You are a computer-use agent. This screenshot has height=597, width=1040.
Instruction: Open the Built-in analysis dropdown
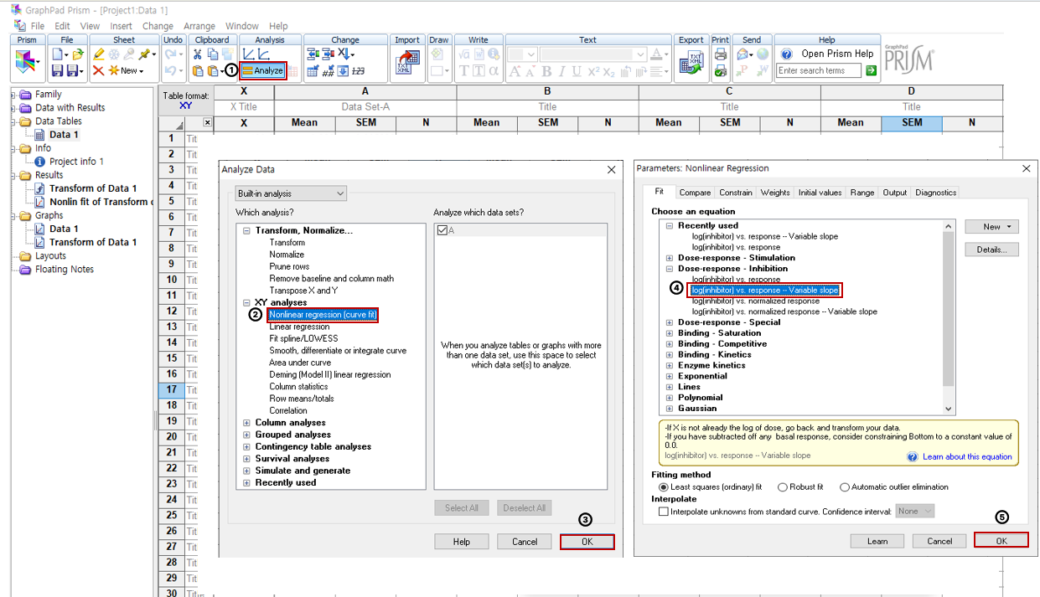click(291, 193)
